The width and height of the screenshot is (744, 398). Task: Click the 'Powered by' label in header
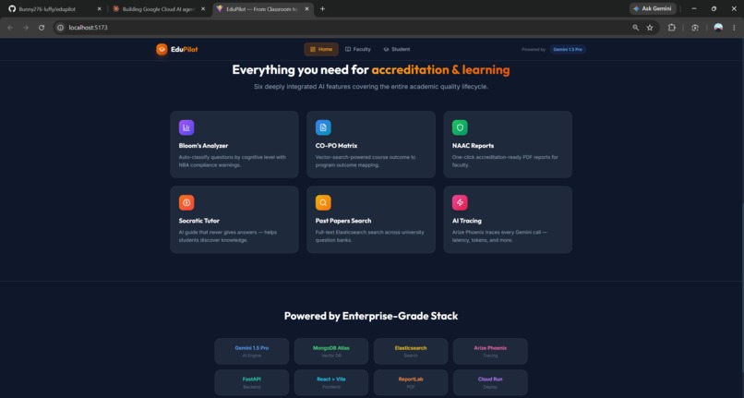pos(534,49)
